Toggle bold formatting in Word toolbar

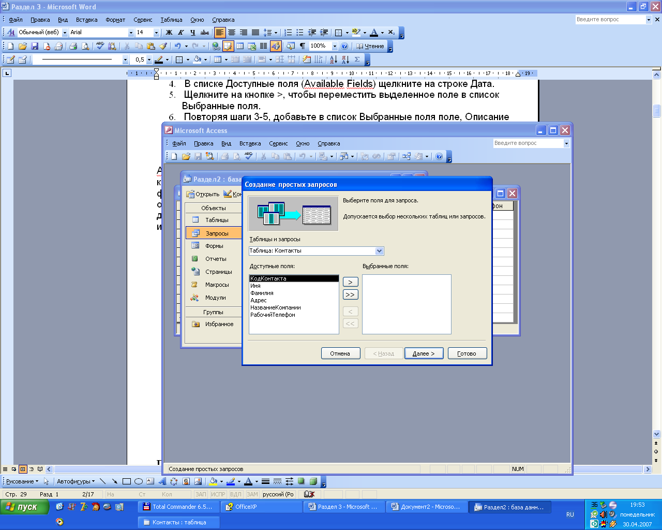coord(169,33)
